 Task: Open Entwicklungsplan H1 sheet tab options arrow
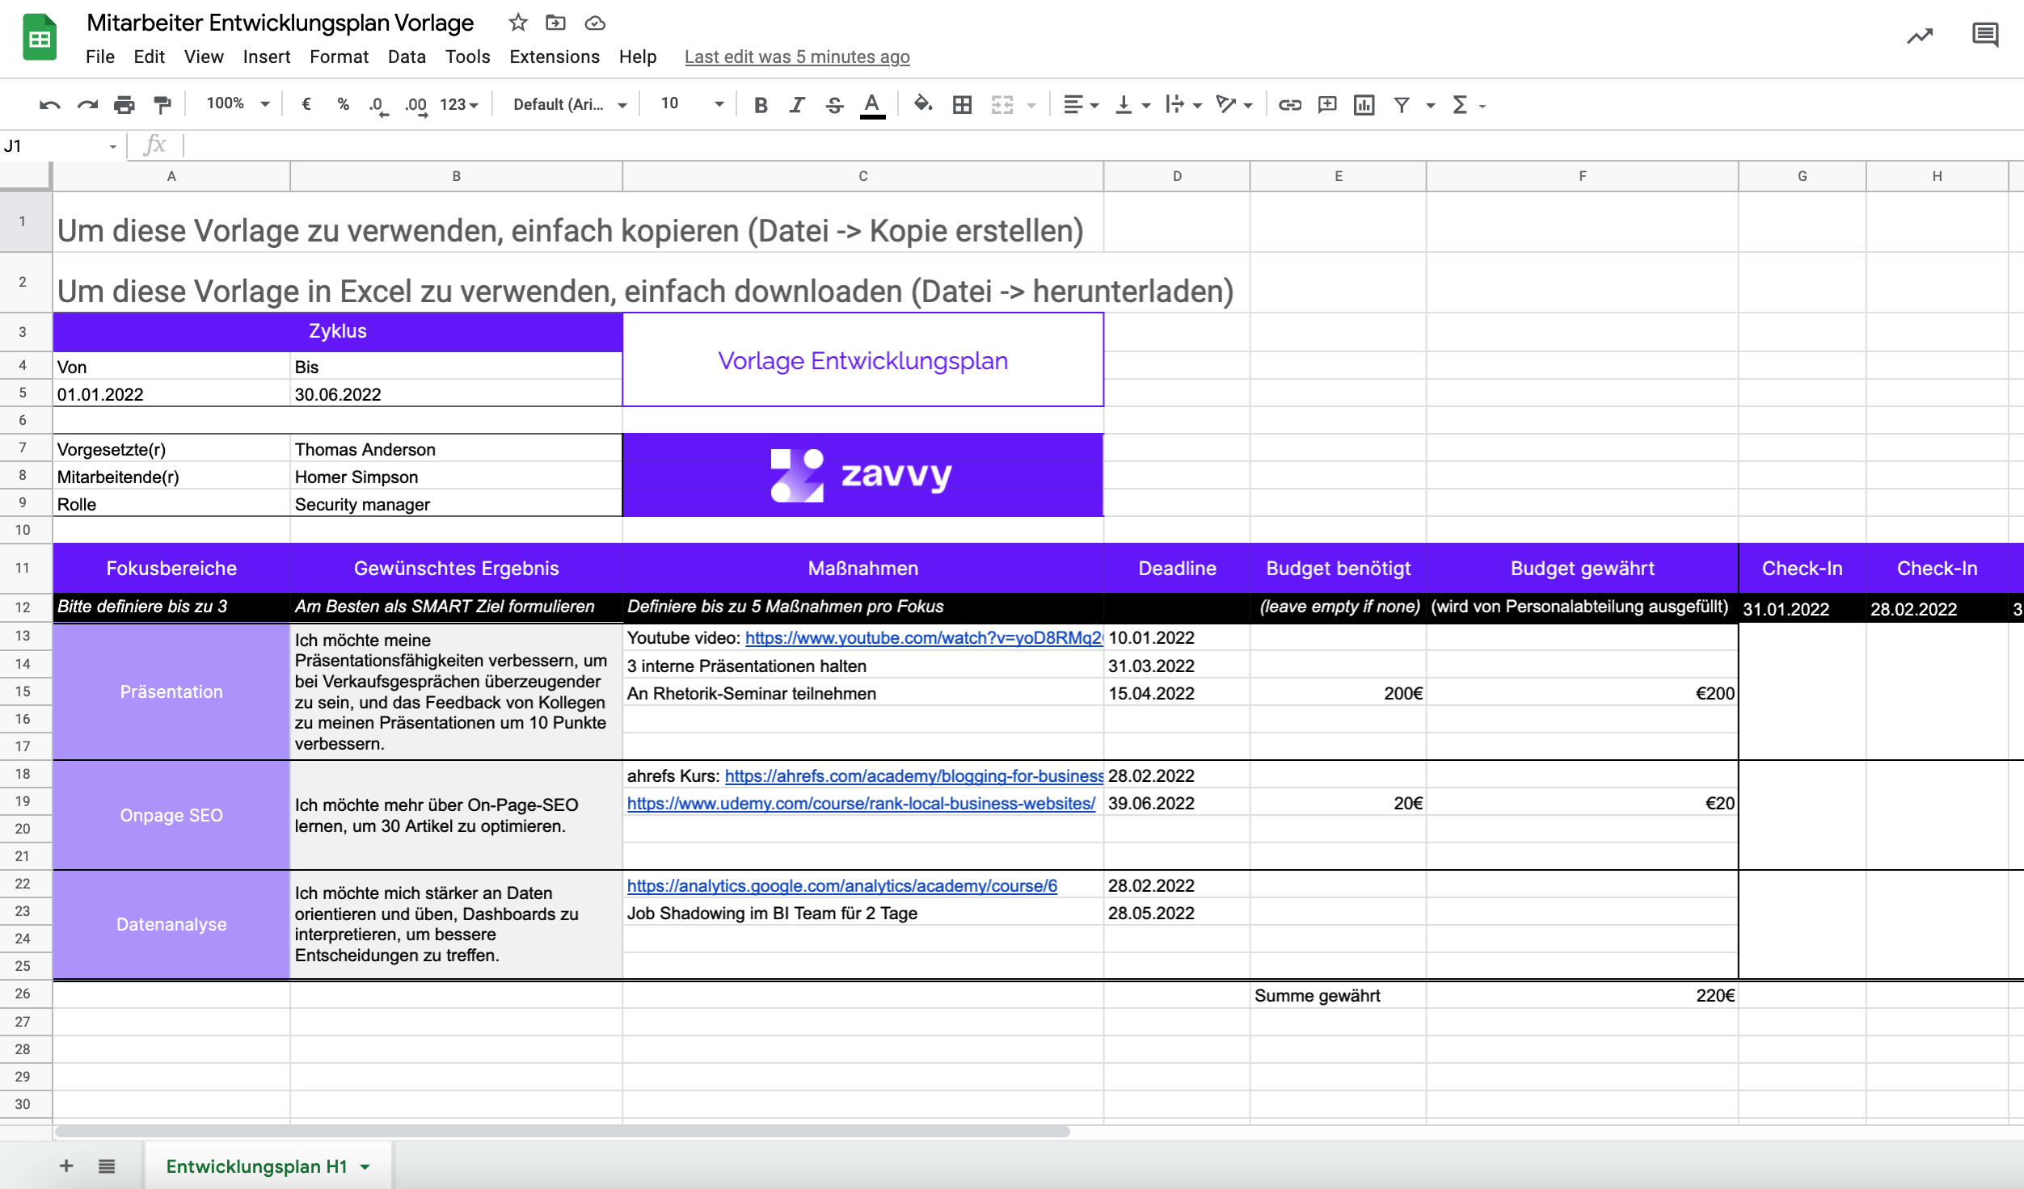(x=365, y=1166)
